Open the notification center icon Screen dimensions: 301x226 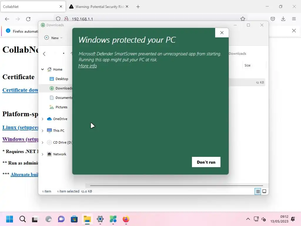(293, 219)
